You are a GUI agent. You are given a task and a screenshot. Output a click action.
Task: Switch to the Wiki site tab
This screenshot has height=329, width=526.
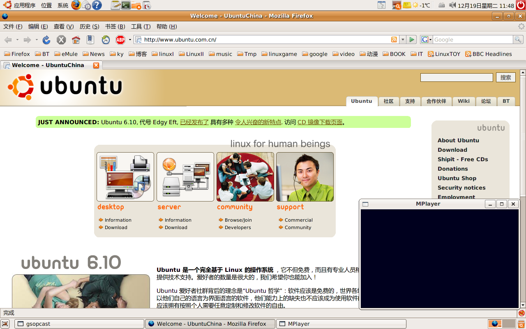(464, 101)
